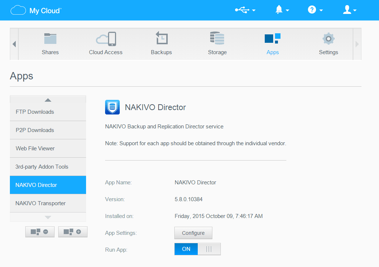The height and width of the screenshot is (267, 379).
Task: Click the NAKIVO Director shield icon
Action: pos(112,107)
